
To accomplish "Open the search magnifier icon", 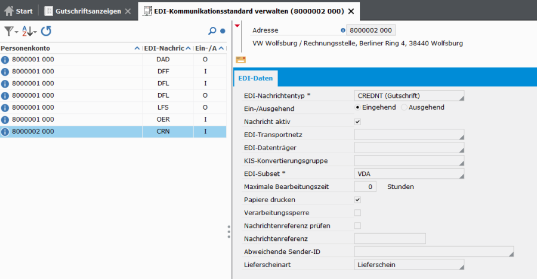I will tap(212, 31).
